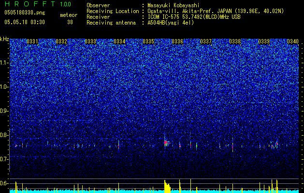Click the 'meteor' label
304x193 pixels.
tap(69, 15)
